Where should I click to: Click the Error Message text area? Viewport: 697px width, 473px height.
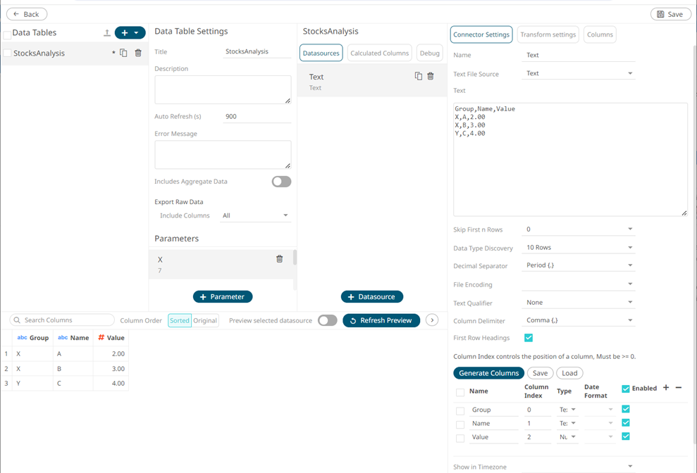tap(223, 155)
